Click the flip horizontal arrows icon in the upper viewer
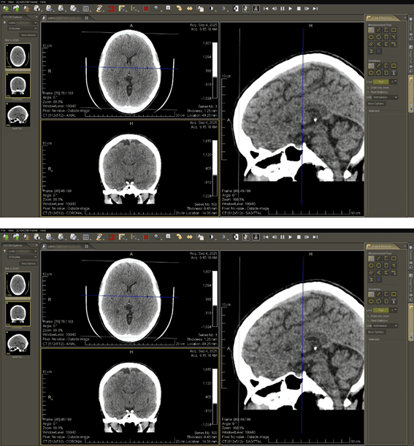 [x=190, y=9]
